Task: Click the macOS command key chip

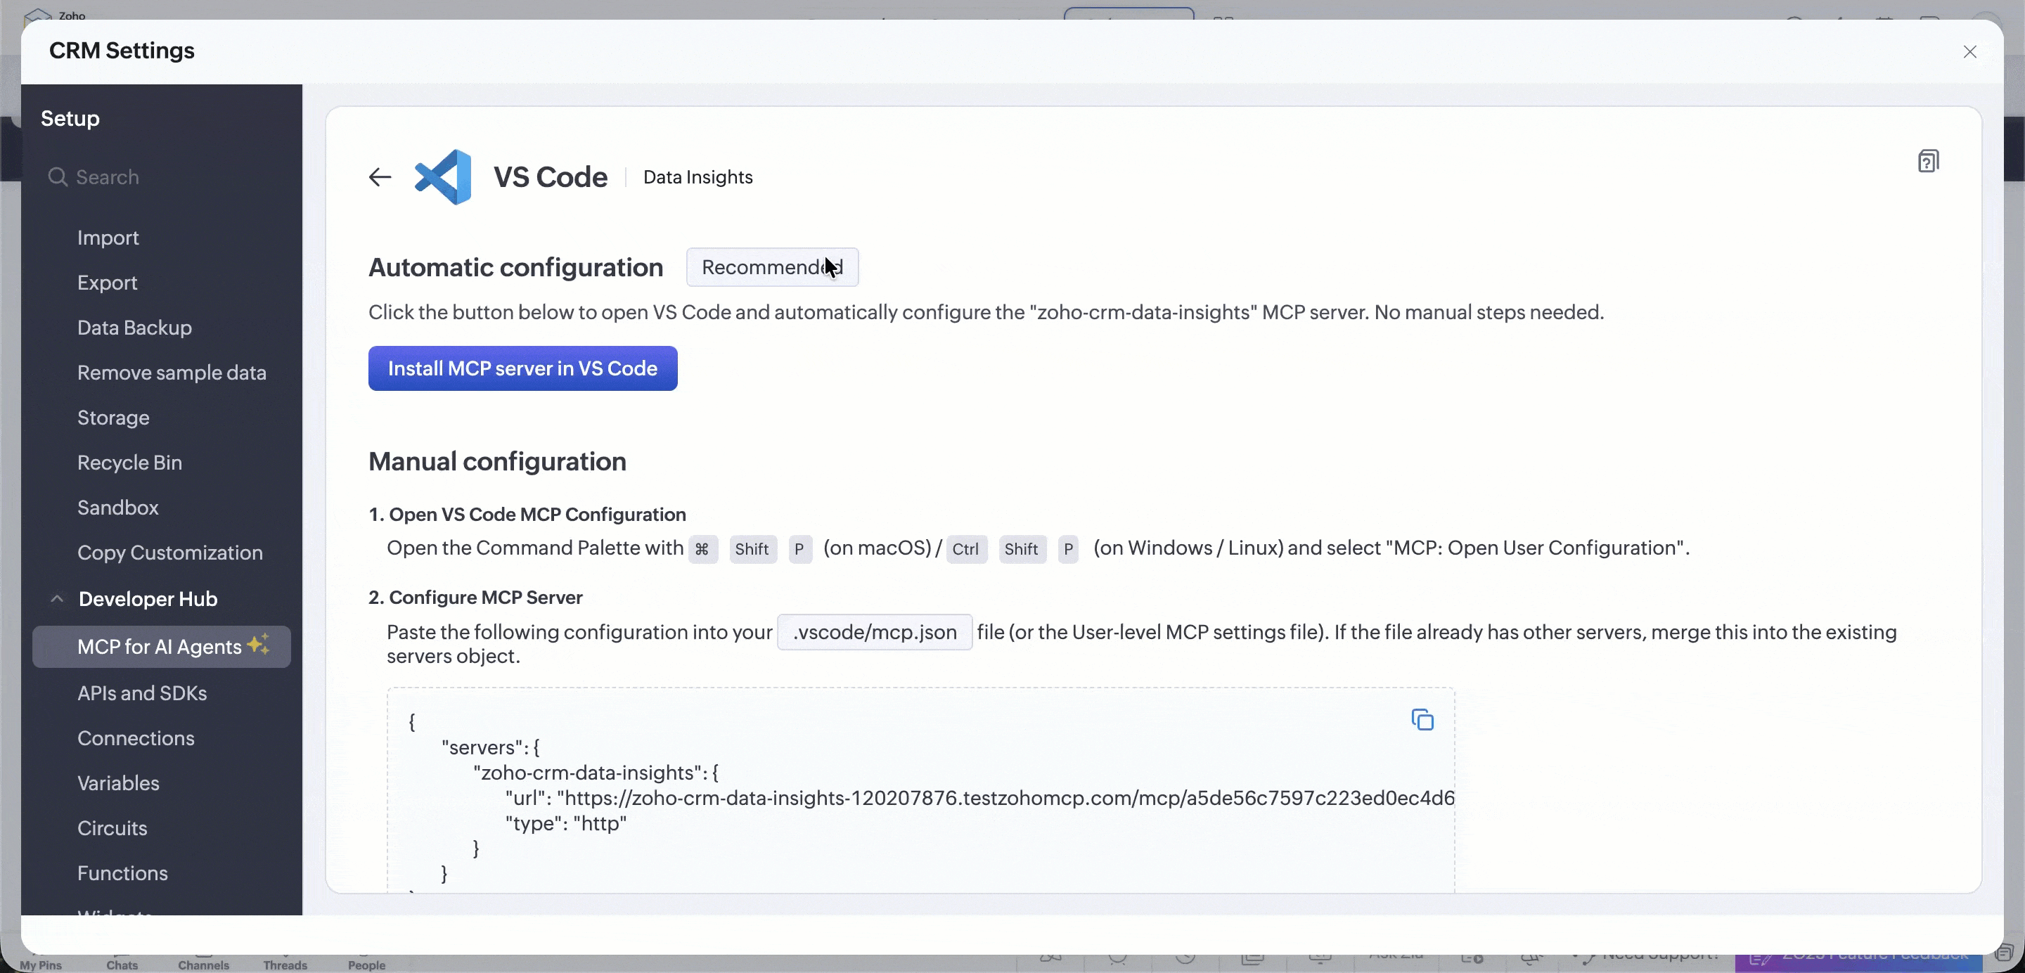Action: tap(702, 549)
